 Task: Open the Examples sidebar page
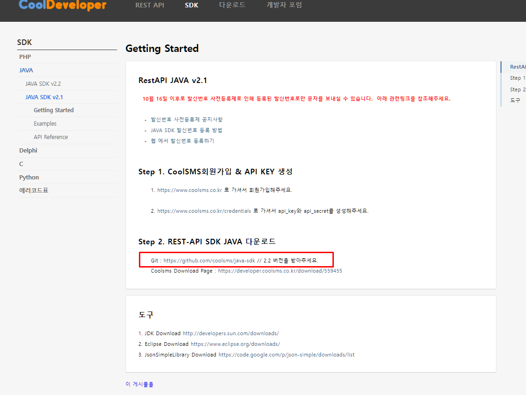(45, 124)
